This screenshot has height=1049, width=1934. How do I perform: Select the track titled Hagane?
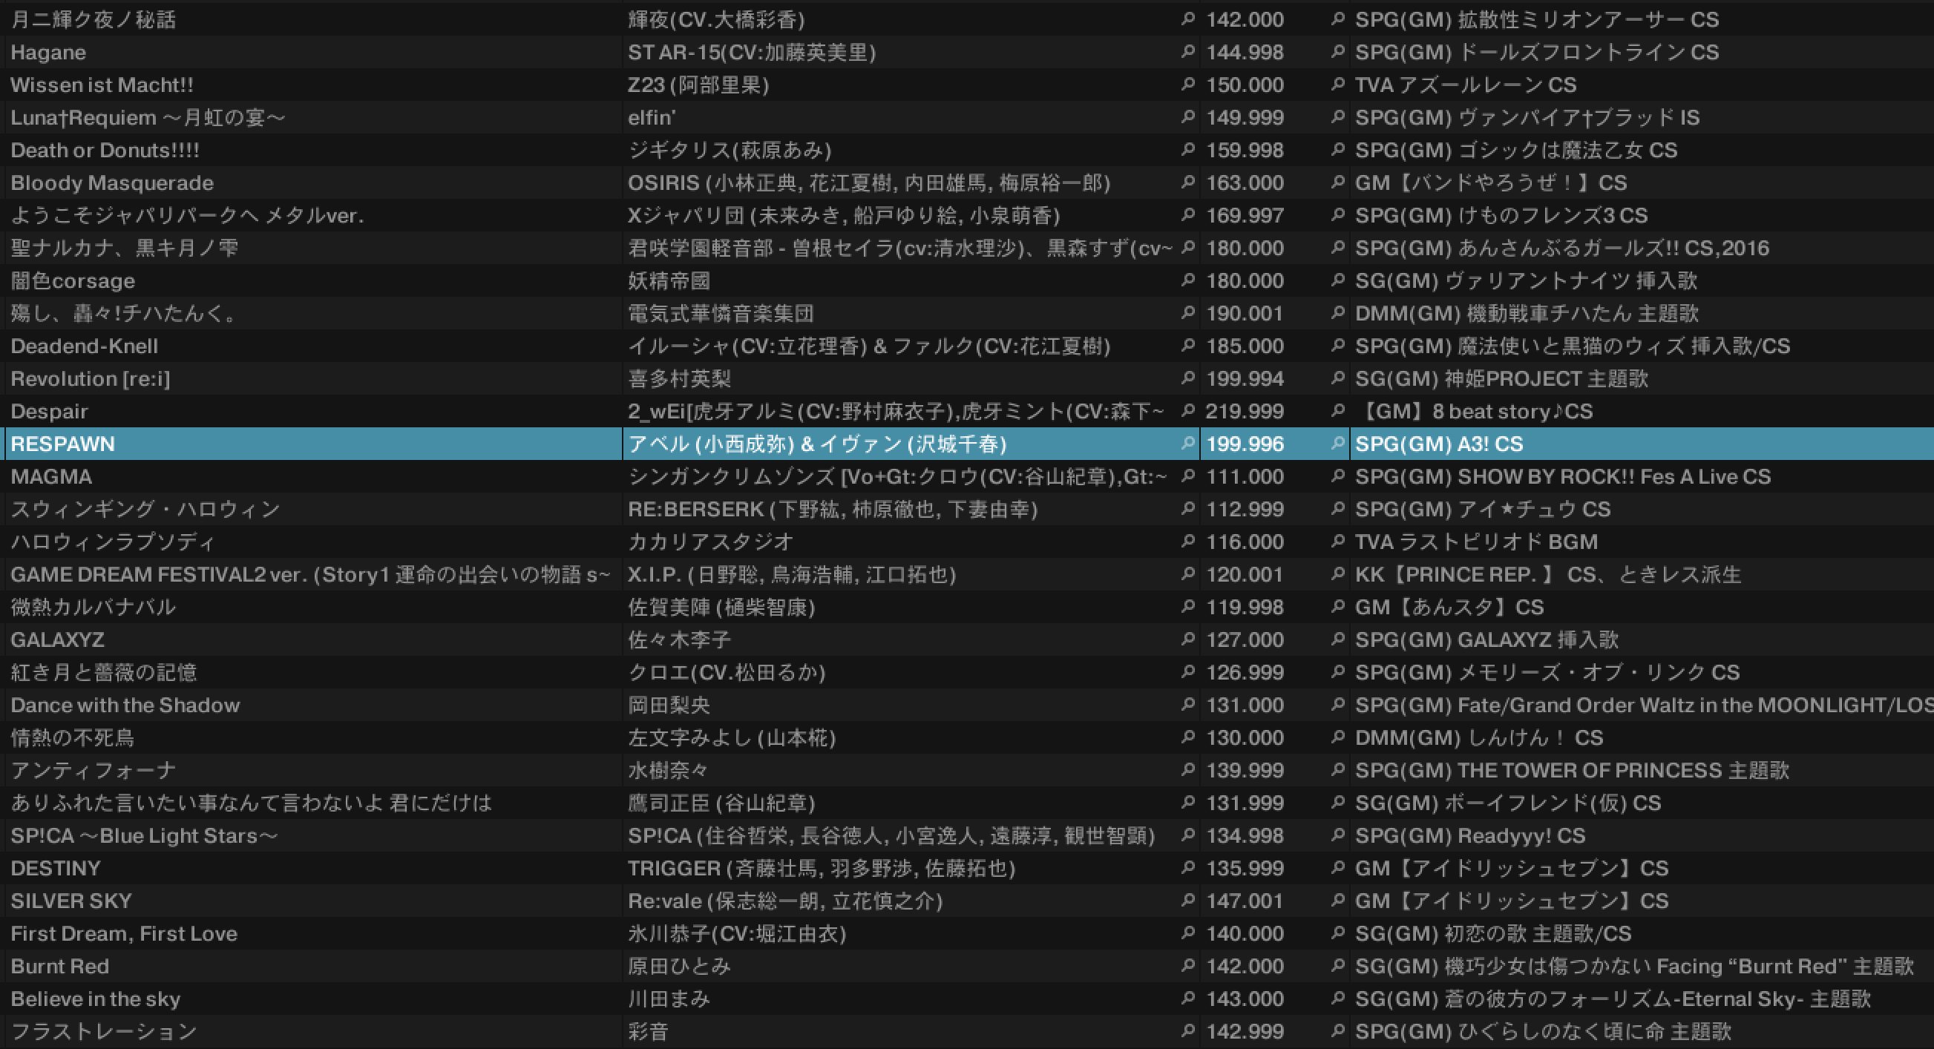pos(48,52)
